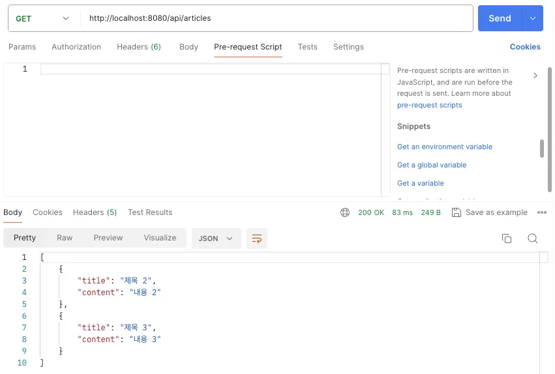Open the three-dot more options menu
Viewport: 555px width, 374px height.
point(541,212)
